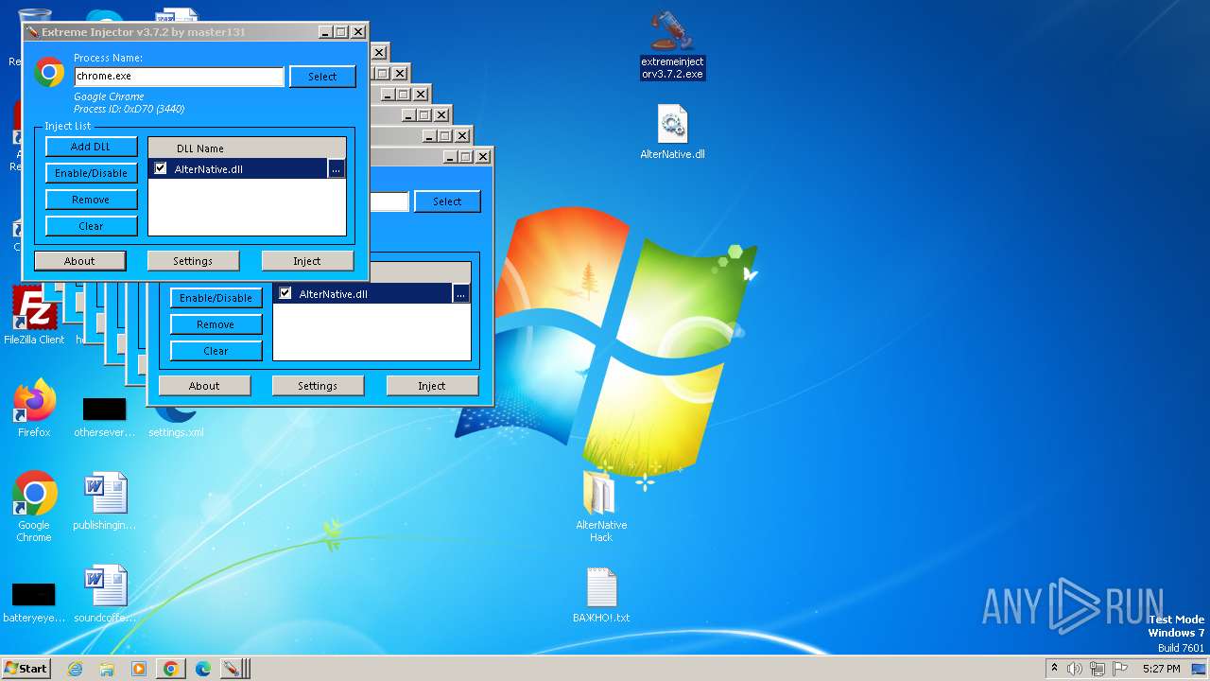Viewport: 1210px width, 681px height.
Task: Uncheck AlterNative.dll in the front injector window
Action: pos(161,168)
